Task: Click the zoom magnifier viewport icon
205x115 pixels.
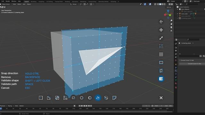Action: click(x=171, y=20)
